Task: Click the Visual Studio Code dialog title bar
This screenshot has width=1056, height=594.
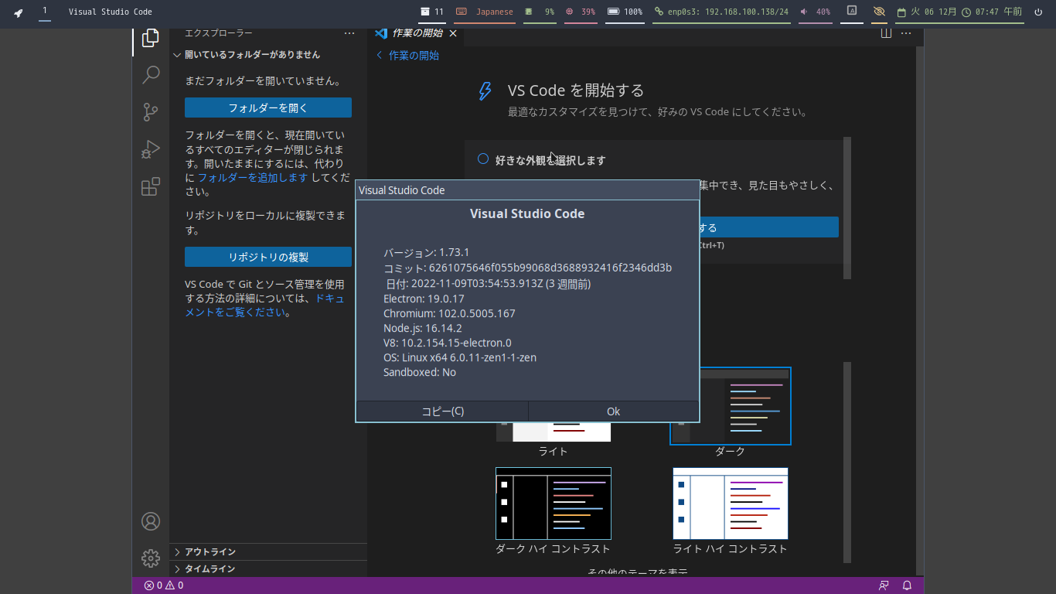Action: [x=527, y=190]
